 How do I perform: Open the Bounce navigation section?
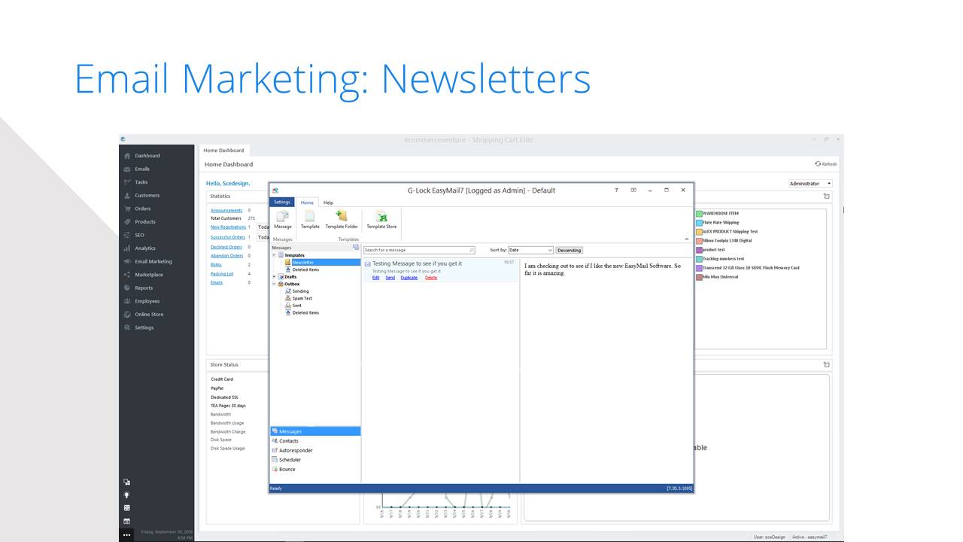click(315, 469)
